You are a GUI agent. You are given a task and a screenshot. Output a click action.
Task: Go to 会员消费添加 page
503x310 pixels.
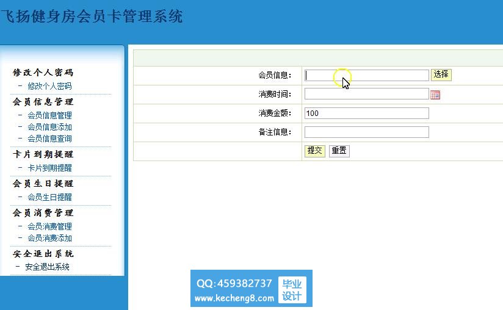tap(49, 238)
